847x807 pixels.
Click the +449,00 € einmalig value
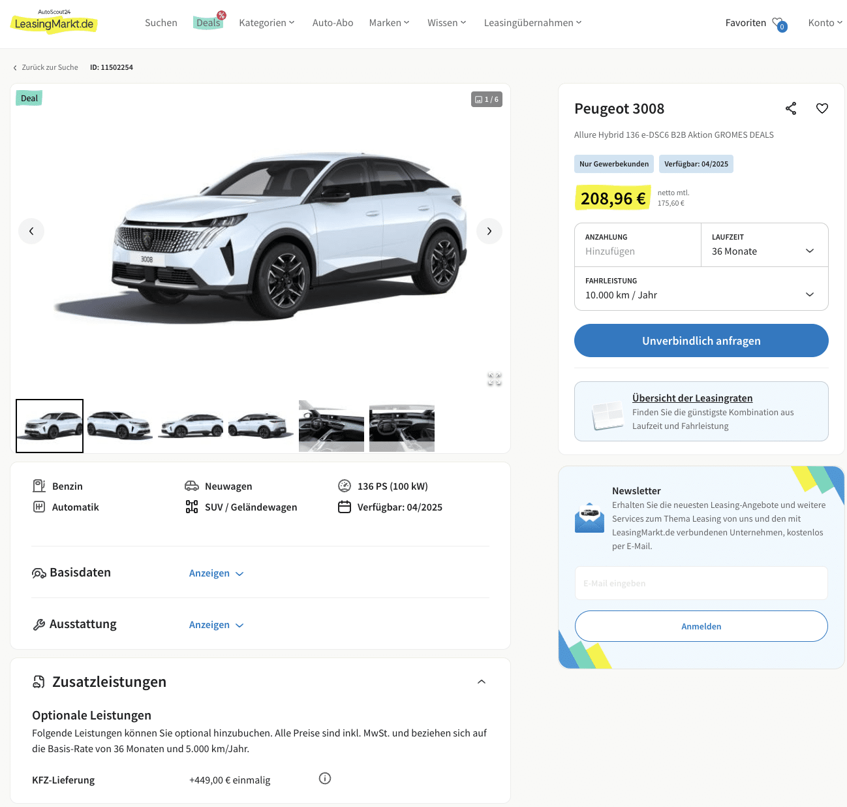[230, 780]
